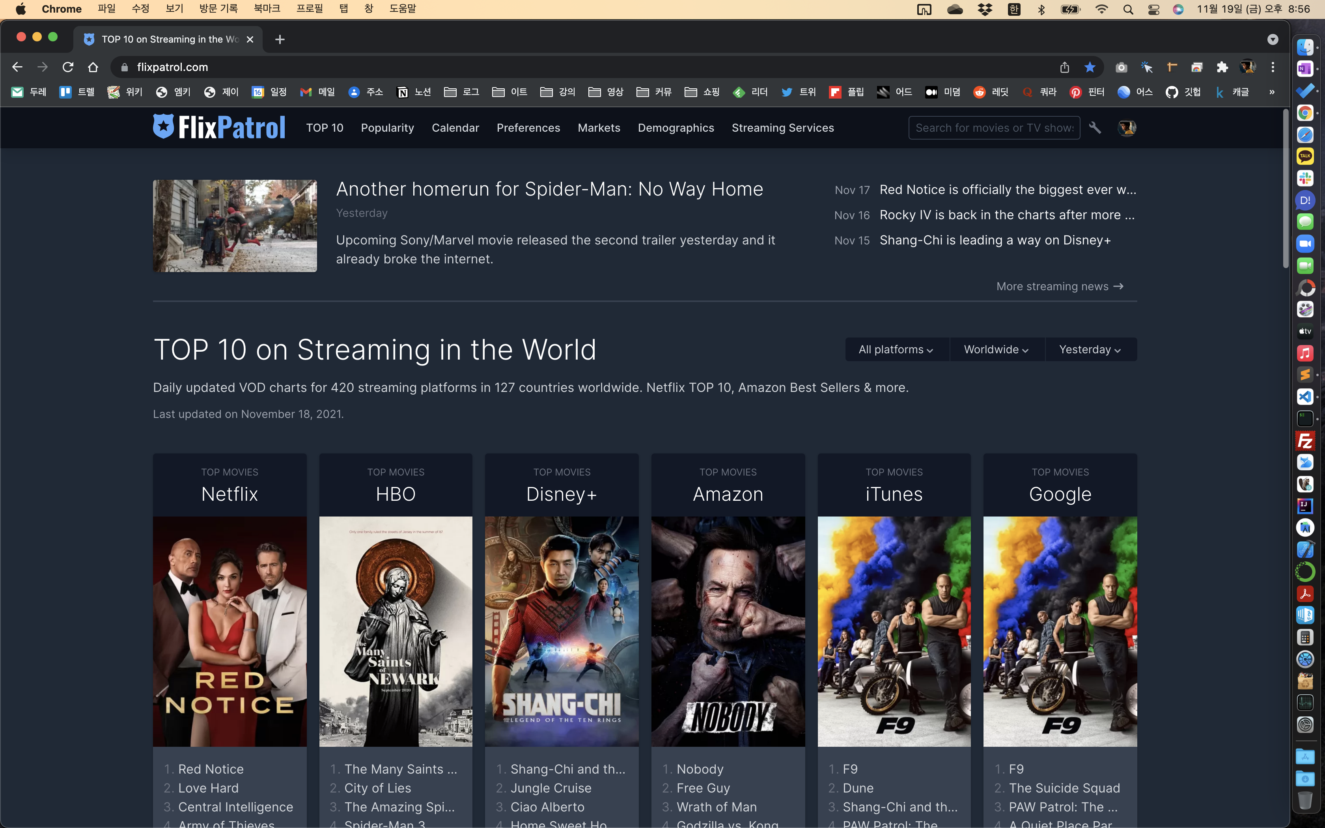Open the Red Notice biggest ever news link
1325x828 pixels.
tap(1008, 190)
